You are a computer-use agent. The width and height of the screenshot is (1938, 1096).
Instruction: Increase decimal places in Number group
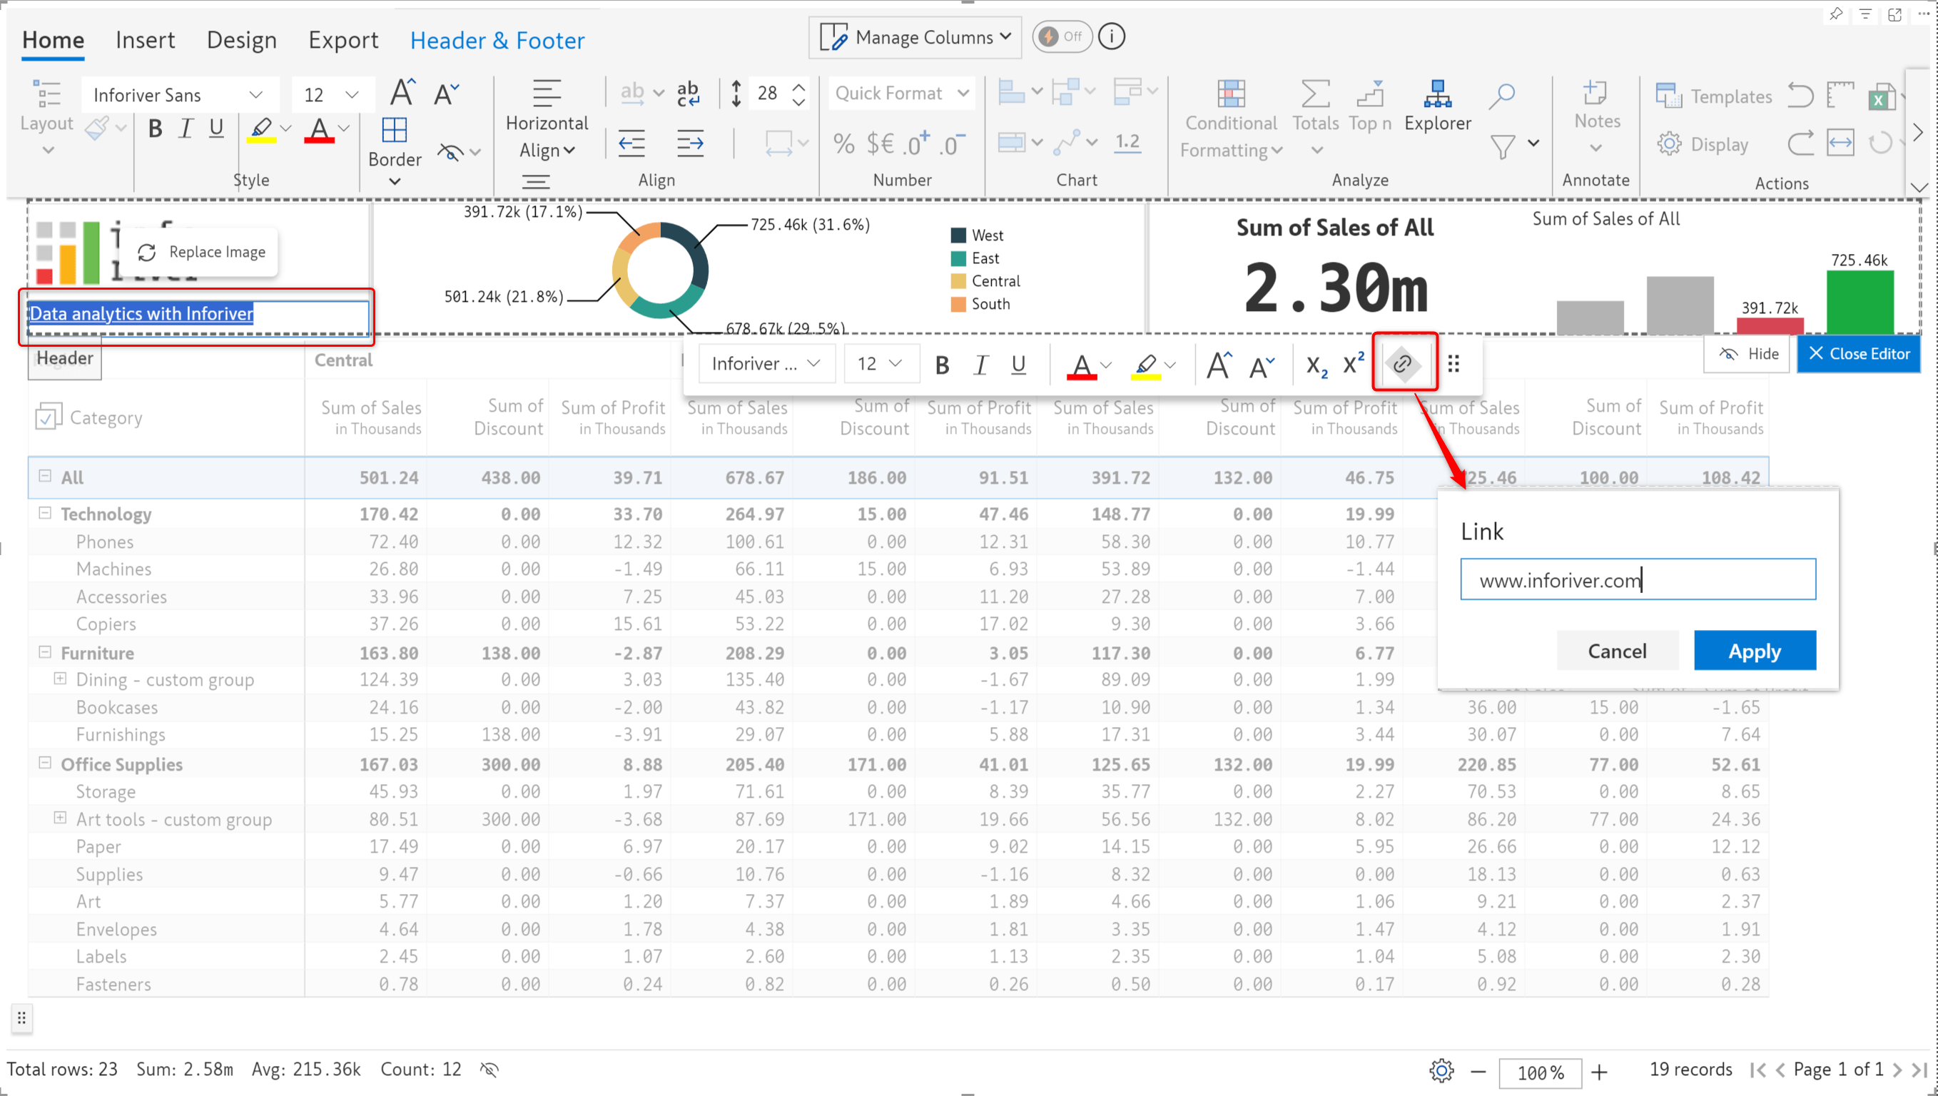(x=916, y=143)
